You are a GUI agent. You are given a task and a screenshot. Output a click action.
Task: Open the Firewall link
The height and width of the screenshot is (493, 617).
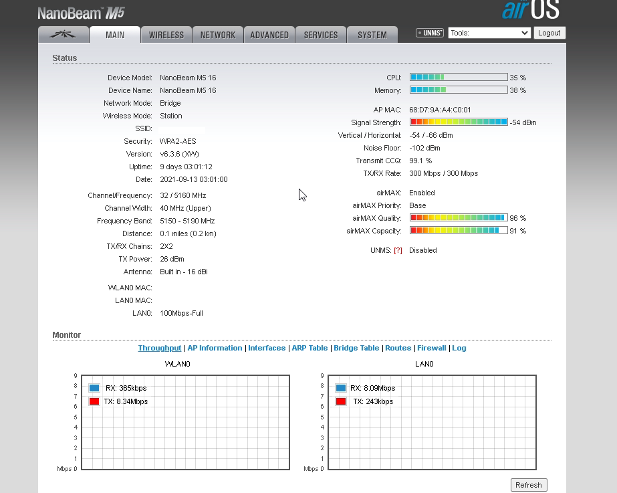(432, 348)
